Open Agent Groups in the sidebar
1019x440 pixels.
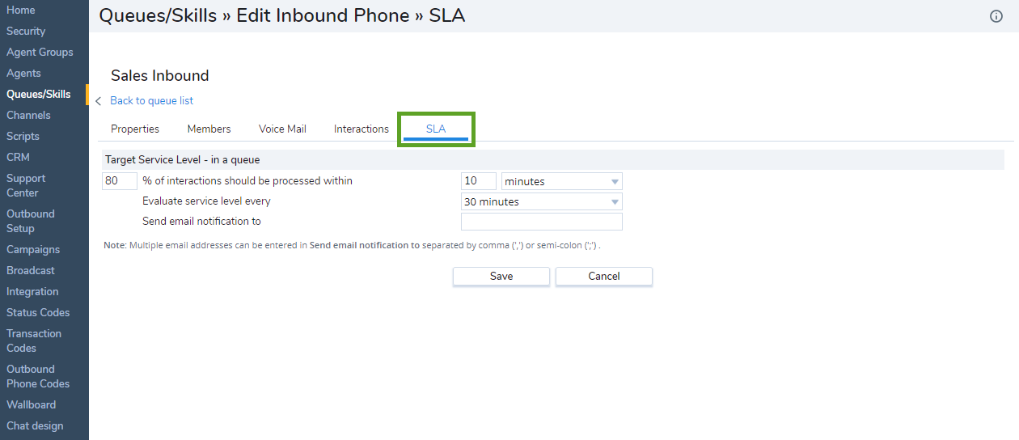40,52
